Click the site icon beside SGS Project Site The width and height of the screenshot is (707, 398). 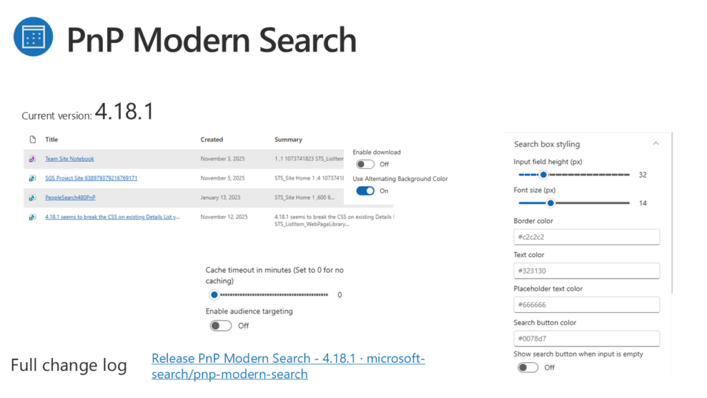pyautogui.click(x=32, y=178)
